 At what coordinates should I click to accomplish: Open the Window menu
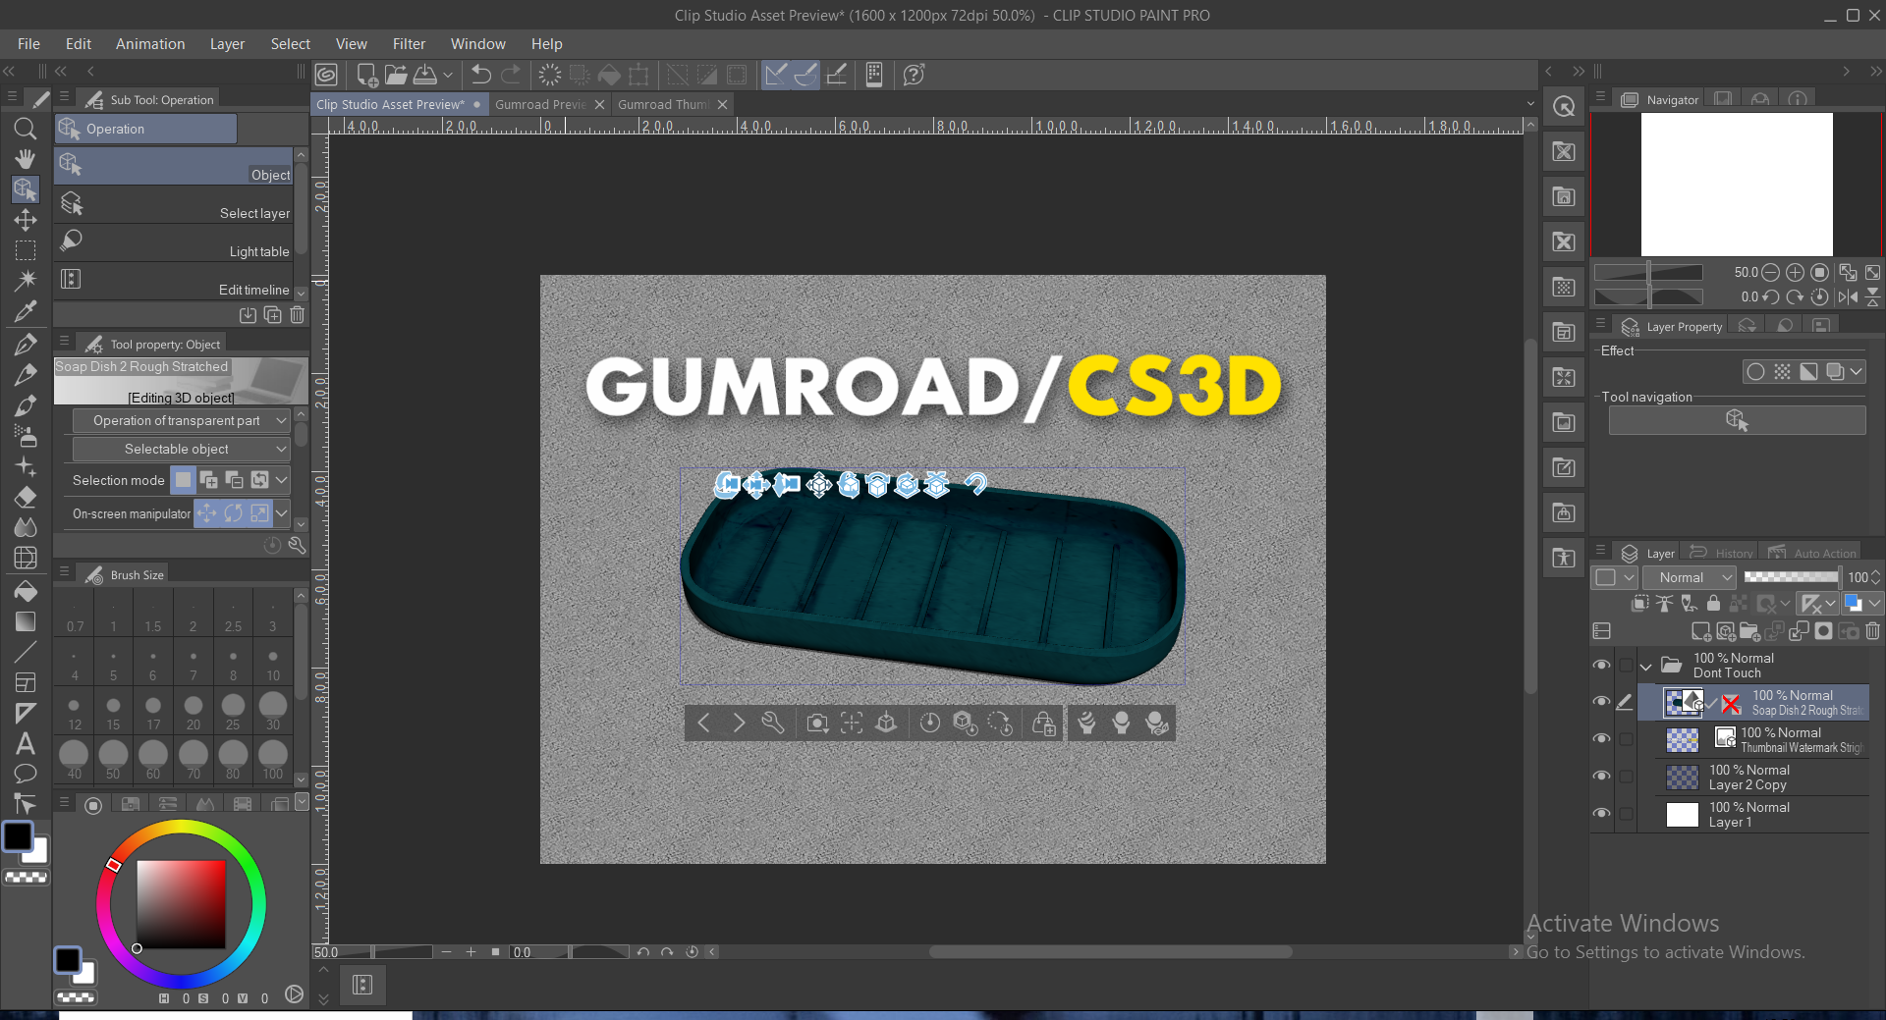pyautogui.click(x=478, y=44)
